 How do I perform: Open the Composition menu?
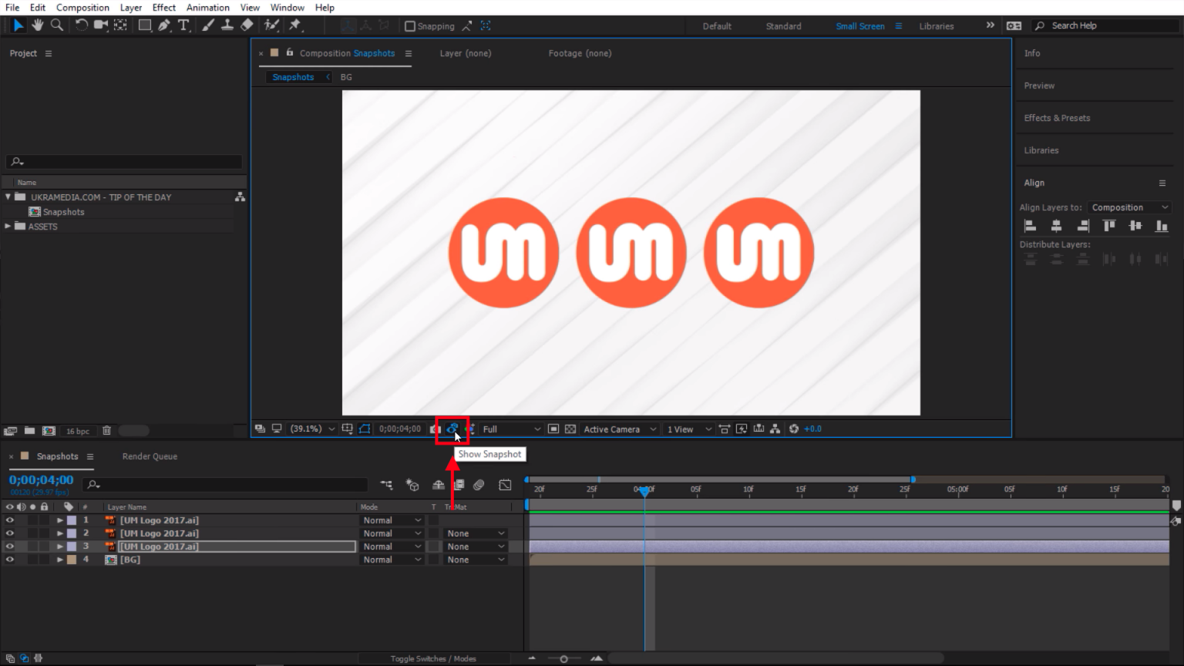[x=82, y=8]
